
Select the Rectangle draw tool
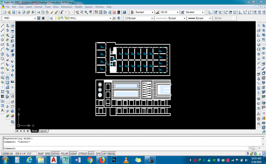pos(2,44)
